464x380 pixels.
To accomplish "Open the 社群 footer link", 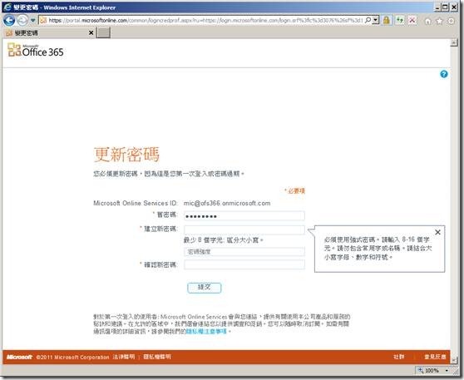I will click(x=398, y=357).
